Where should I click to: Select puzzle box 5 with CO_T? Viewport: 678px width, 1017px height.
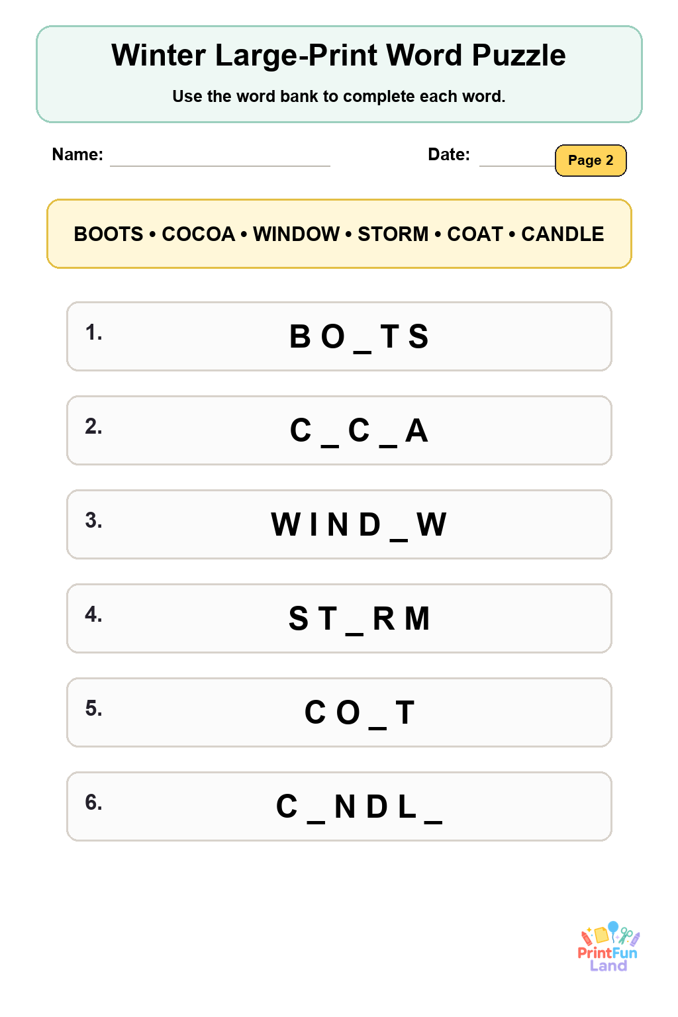339,712
